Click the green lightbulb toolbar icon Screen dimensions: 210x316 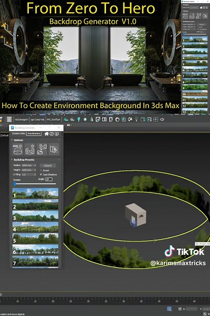coord(79,120)
